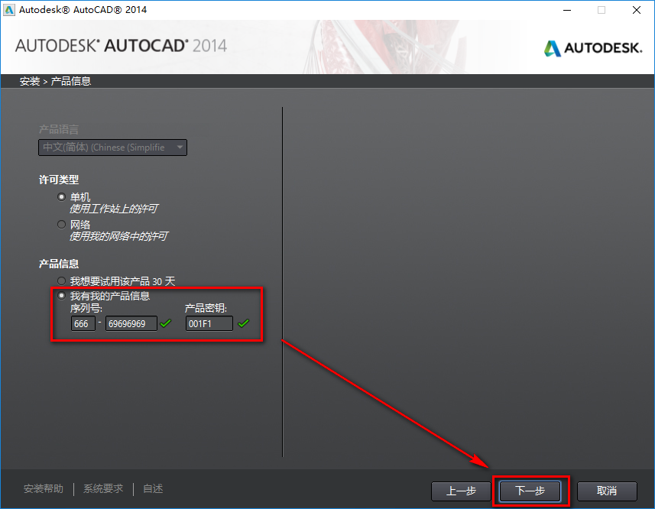Select the 单机 license type radio button
The height and width of the screenshot is (509, 655).
point(62,196)
